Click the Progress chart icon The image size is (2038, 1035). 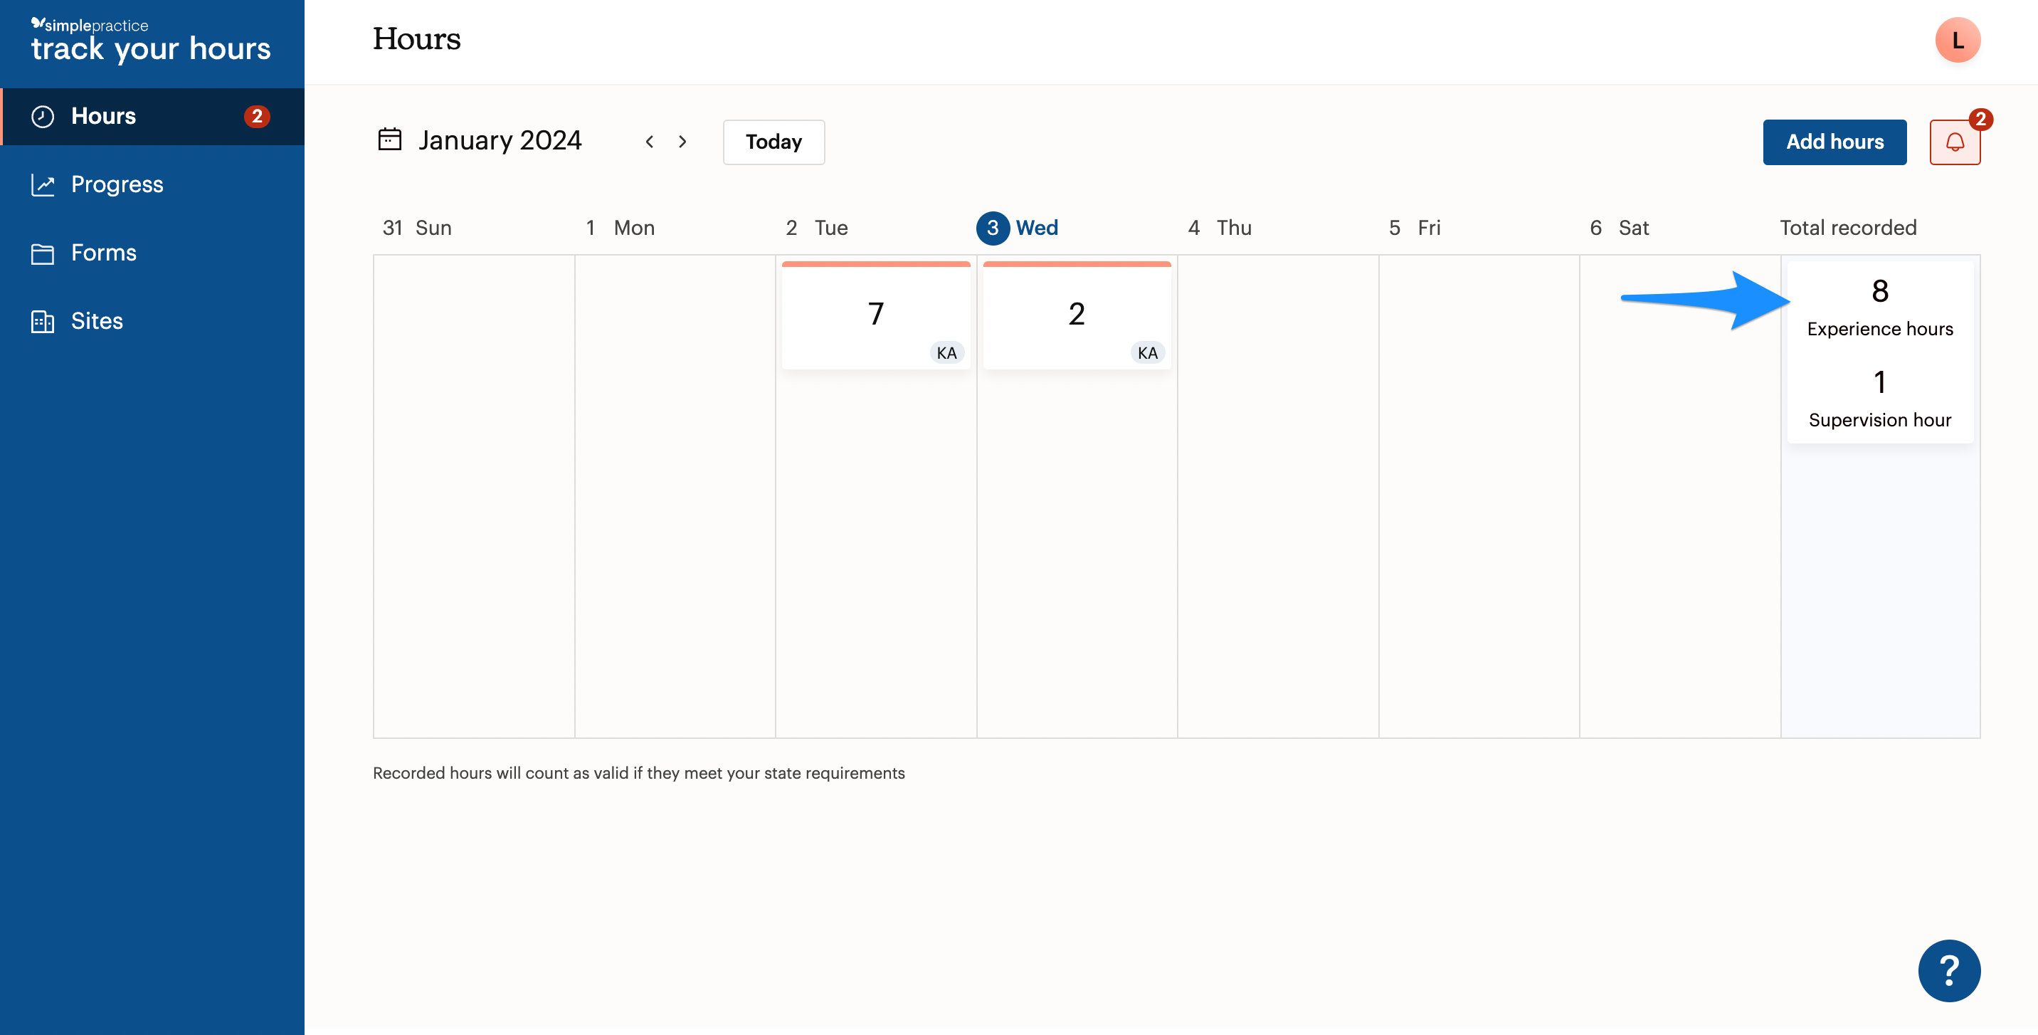(43, 184)
